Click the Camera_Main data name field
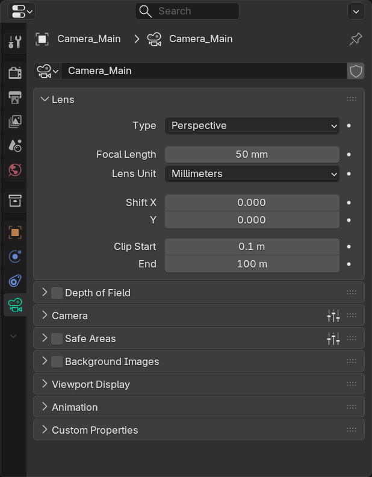The image size is (372, 477). [204, 71]
